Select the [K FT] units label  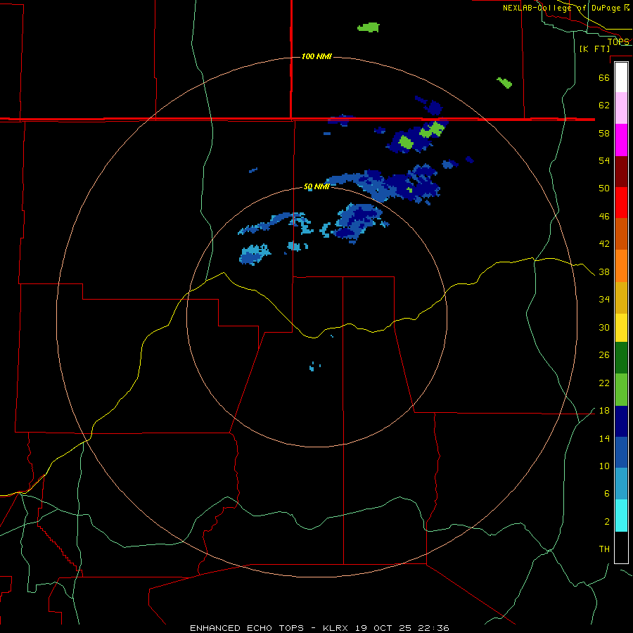point(594,49)
